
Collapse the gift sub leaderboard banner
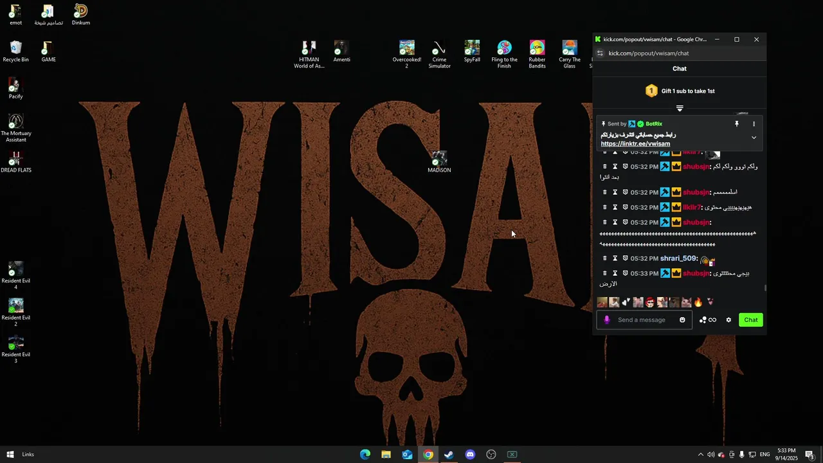(680, 108)
